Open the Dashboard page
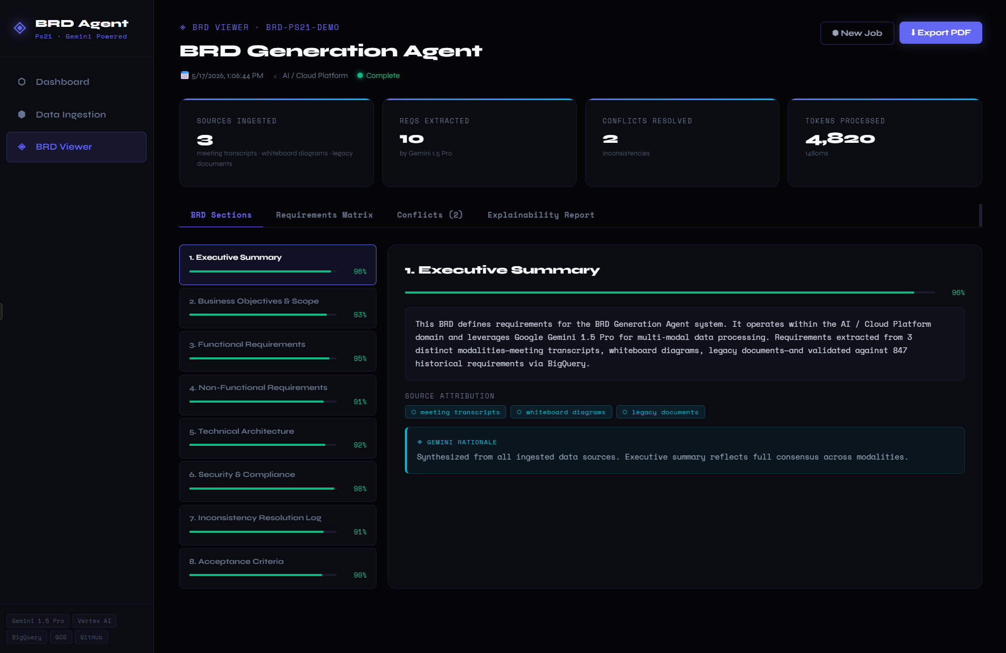The width and height of the screenshot is (1006, 653). tap(76, 82)
